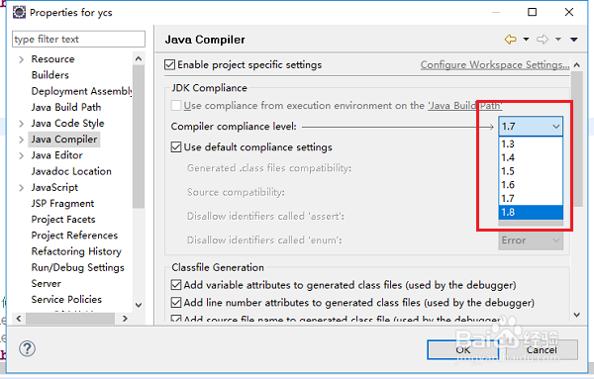The image size is (594, 379).
Task: Toggle Add variable attributes to generated class files
Action: [x=176, y=285]
